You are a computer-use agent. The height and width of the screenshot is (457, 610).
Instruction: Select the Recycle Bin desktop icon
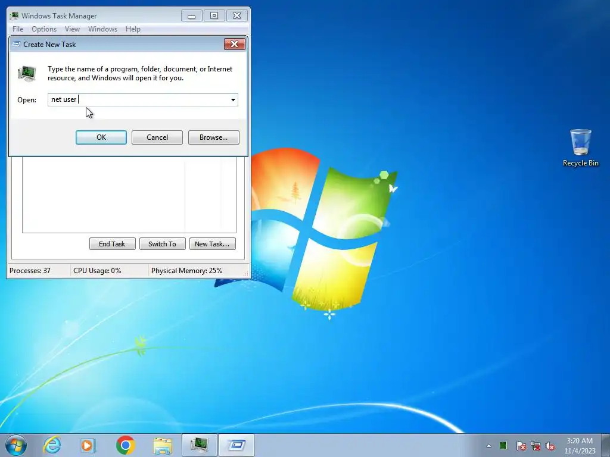tap(580, 148)
